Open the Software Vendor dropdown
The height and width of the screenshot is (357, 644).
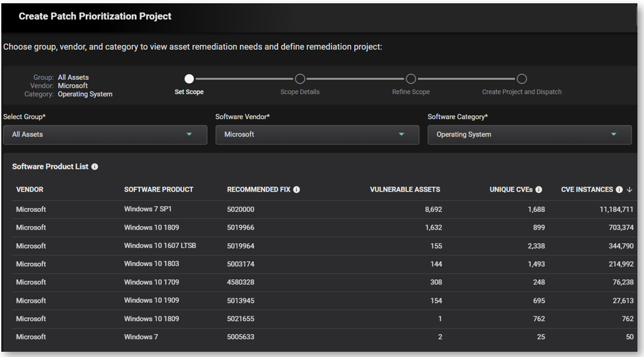pos(317,135)
